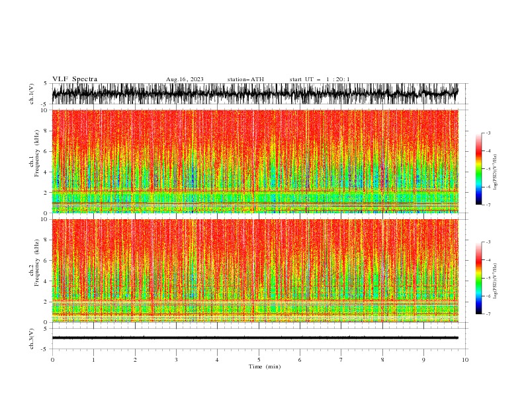524x404 pixels.
Task: Click the "VLF Spectra" plot title
Action: (x=75, y=79)
